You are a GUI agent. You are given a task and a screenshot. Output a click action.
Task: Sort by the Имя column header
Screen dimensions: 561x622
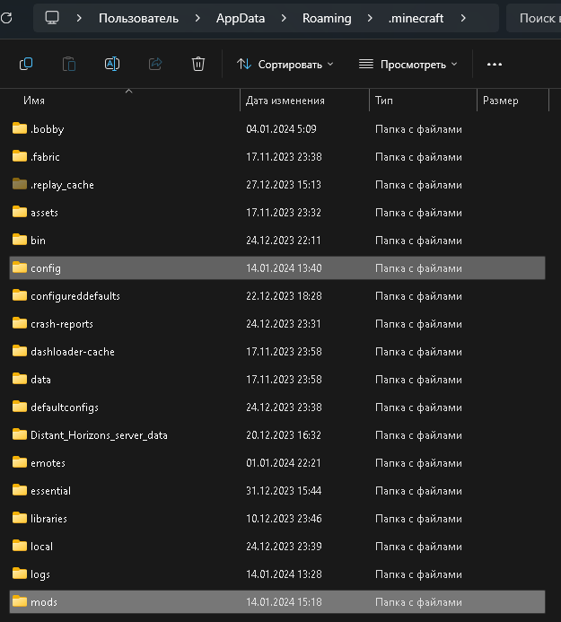click(x=34, y=101)
